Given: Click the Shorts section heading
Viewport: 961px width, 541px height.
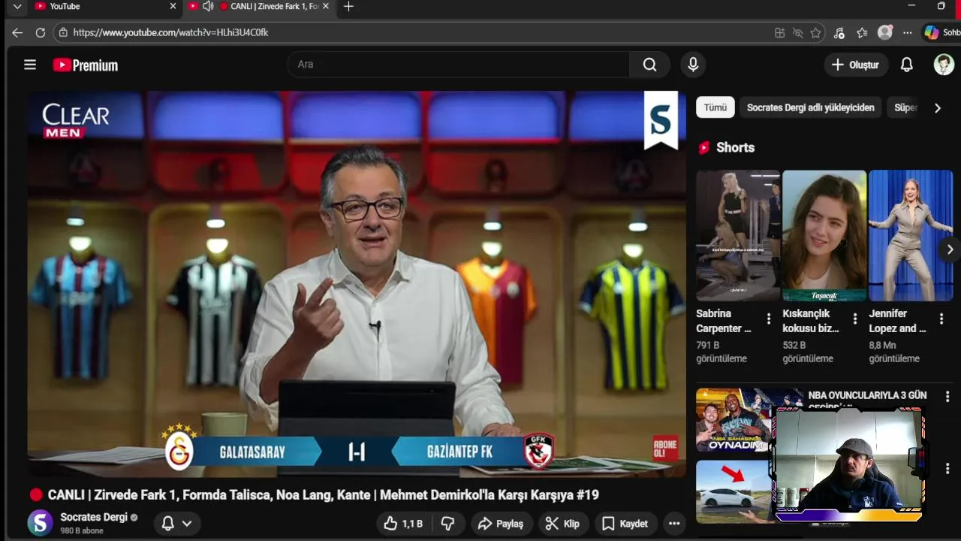Looking at the screenshot, I should point(735,147).
